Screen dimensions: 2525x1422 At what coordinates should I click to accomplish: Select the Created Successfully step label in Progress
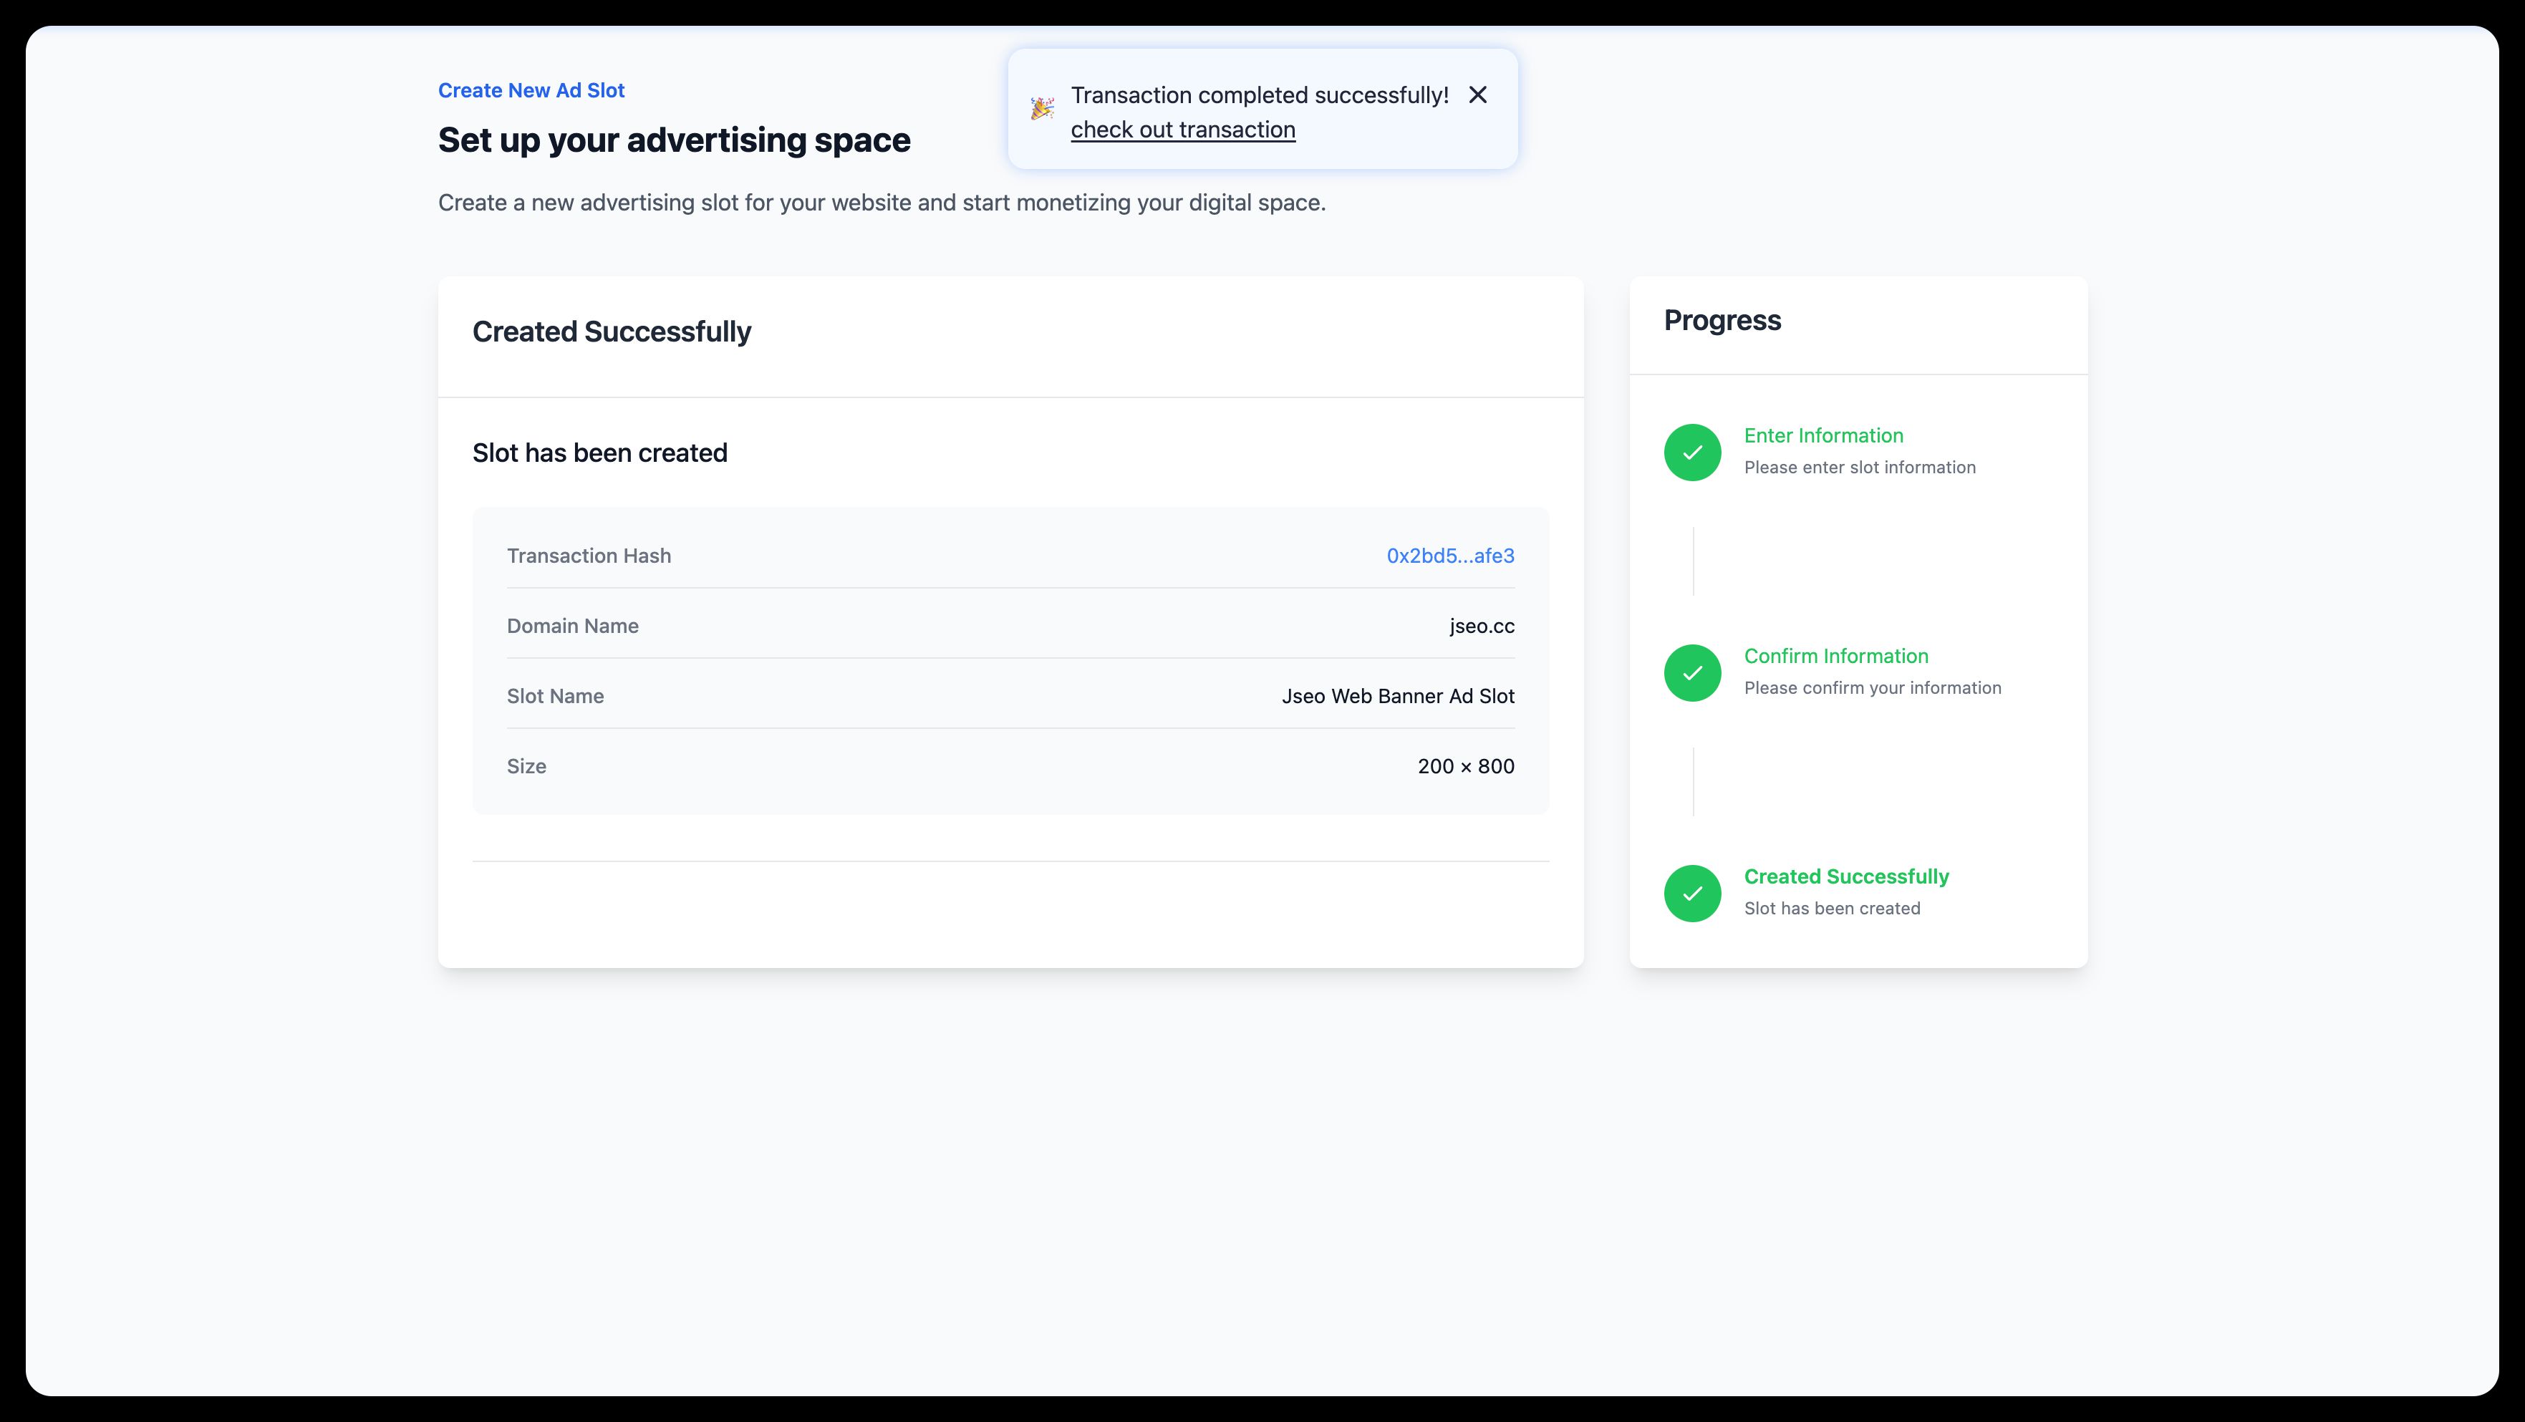click(1845, 876)
